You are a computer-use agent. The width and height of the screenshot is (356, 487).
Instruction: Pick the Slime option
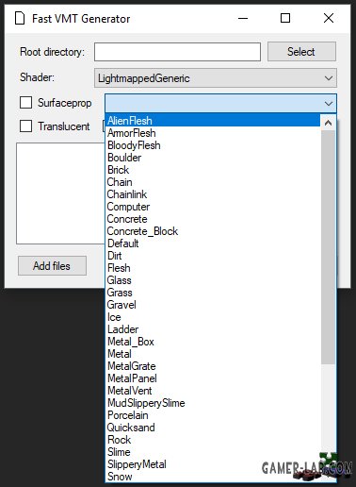213,452
